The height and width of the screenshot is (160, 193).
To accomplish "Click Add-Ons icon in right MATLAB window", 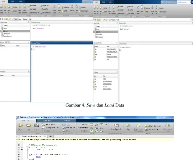I will pos(152,7).
